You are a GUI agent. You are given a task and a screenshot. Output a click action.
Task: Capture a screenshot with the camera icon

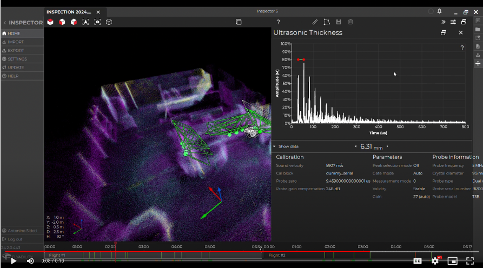point(97,22)
